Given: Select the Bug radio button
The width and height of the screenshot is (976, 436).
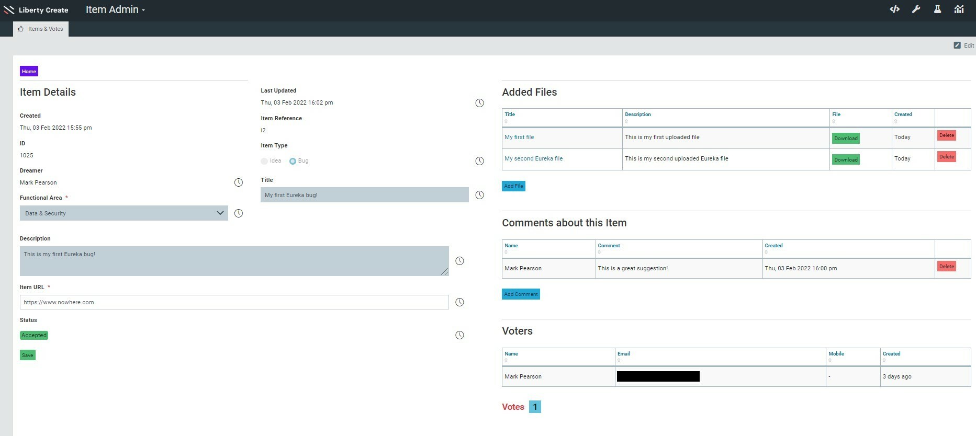Looking at the screenshot, I should tap(293, 161).
